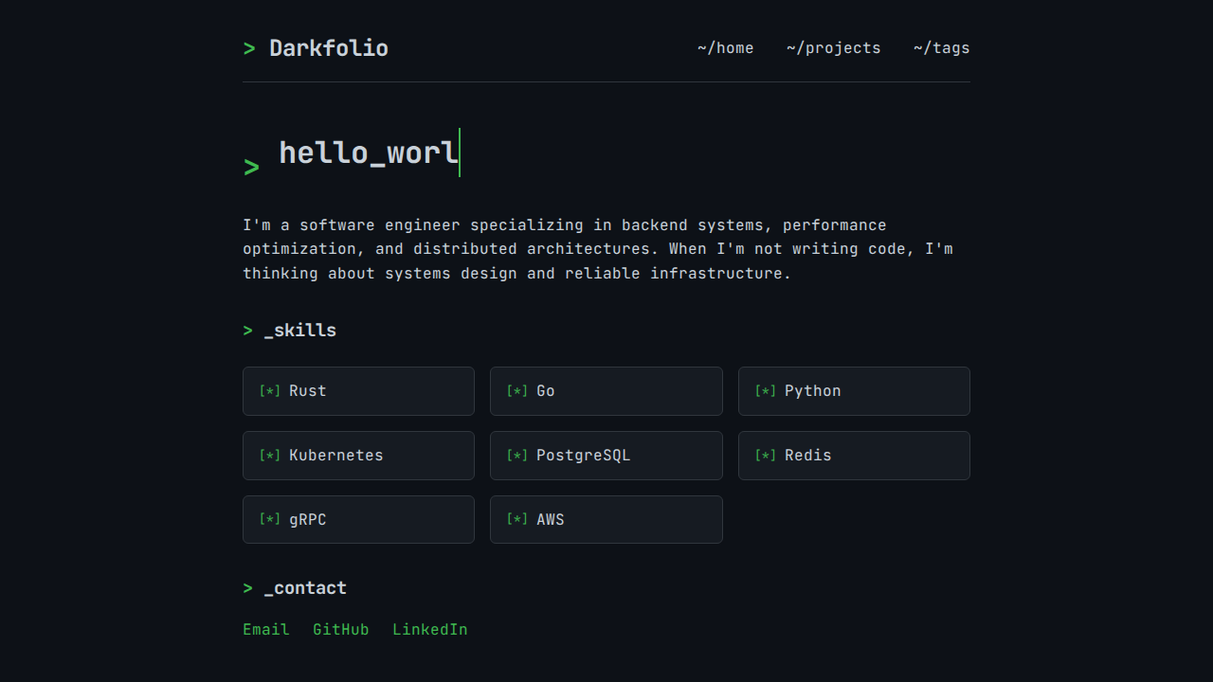Click the [*] marker in the Go card
The height and width of the screenshot is (682, 1213).
517,390
